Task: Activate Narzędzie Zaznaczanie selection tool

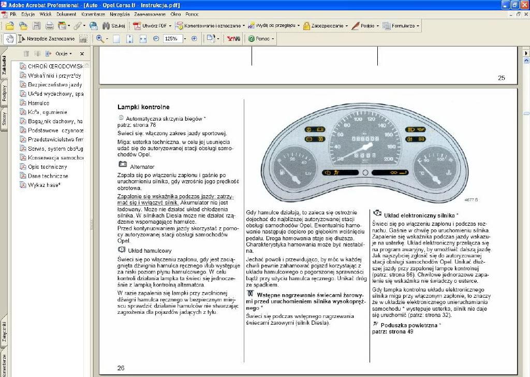Action: click(x=46, y=39)
